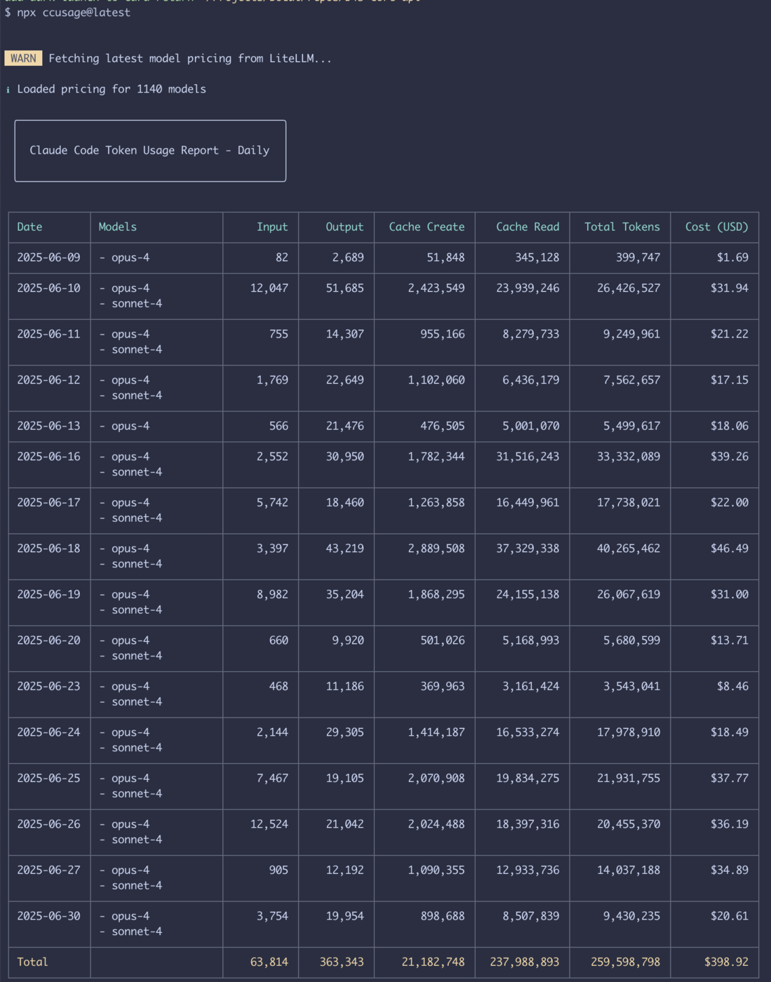Click the $18.49 cost value
This screenshot has height=982, width=771.
coord(730,732)
